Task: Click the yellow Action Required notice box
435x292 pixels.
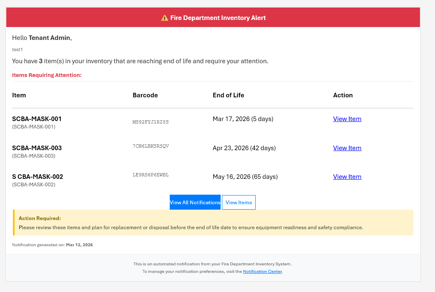Action: (x=213, y=223)
